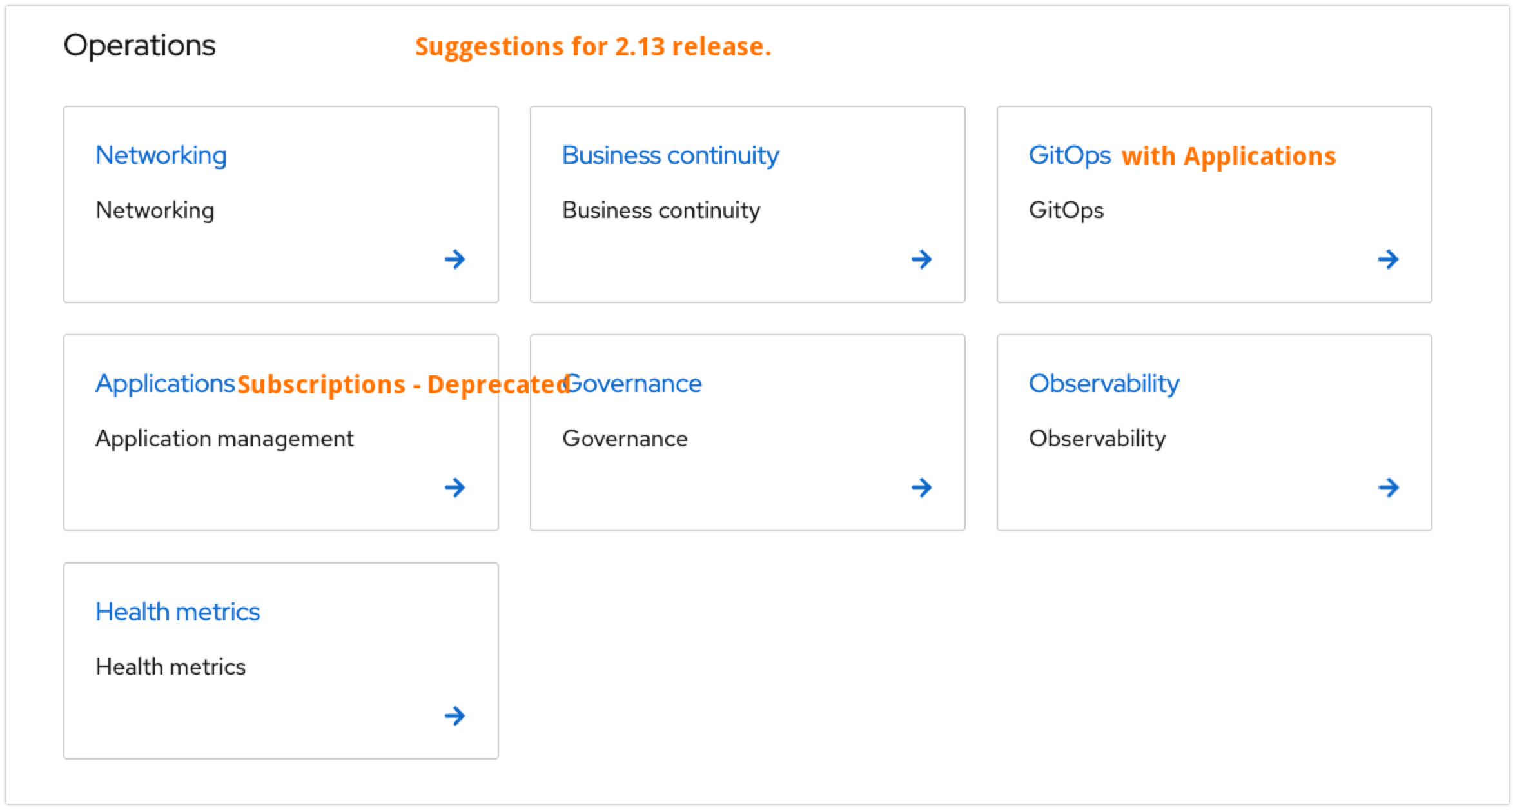
Task: Click the arrow icon in Applications card
Action: click(x=454, y=488)
